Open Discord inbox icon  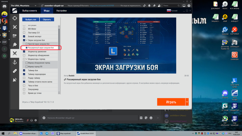click(184, 5)
